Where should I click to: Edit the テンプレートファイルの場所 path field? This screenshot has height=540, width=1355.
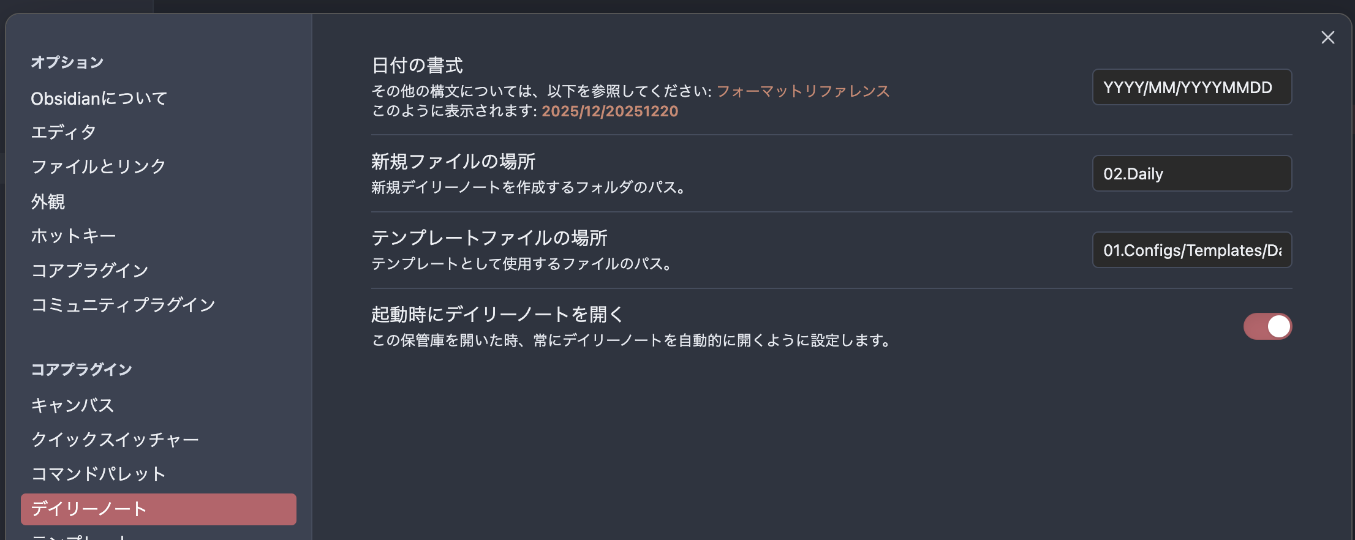1191,250
